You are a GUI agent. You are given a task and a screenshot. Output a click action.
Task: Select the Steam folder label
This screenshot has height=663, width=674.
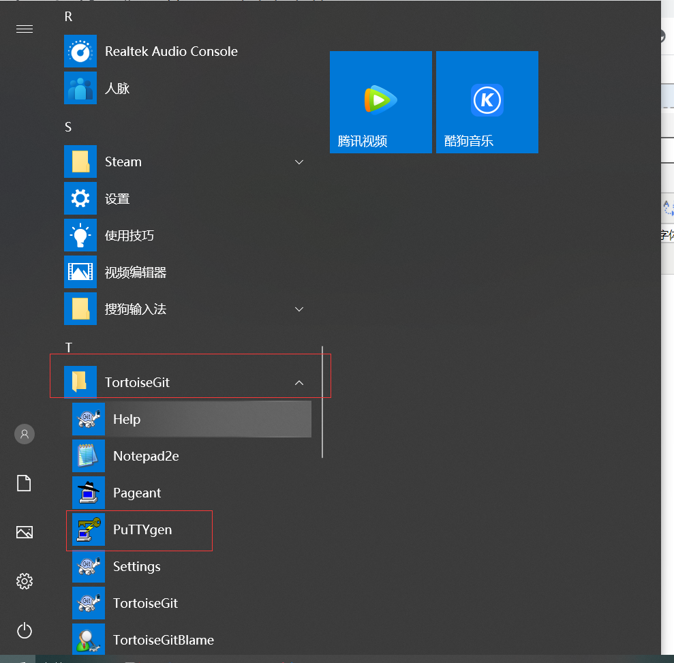pyautogui.click(x=123, y=161)
